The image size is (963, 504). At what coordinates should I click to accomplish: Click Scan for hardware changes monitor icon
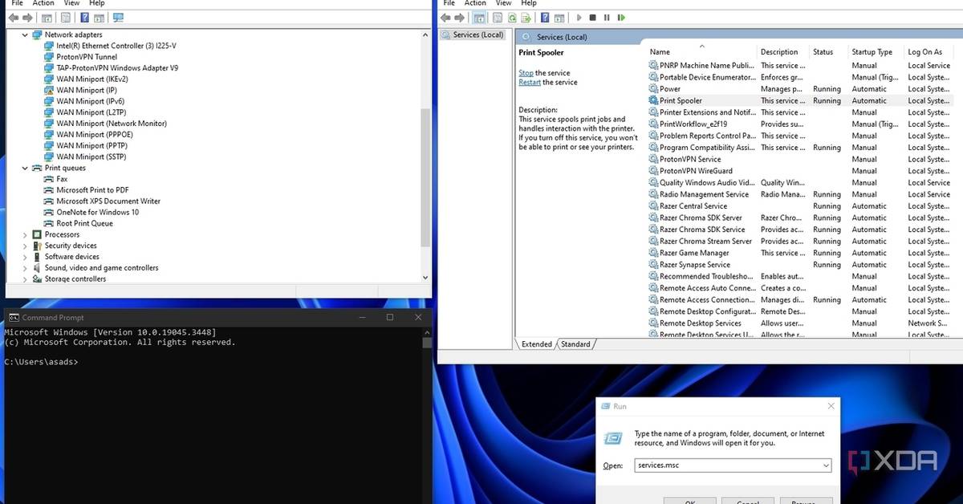pyautogui.click(x=119, y=17)
